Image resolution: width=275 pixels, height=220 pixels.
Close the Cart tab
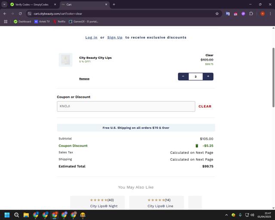point(106,5)
